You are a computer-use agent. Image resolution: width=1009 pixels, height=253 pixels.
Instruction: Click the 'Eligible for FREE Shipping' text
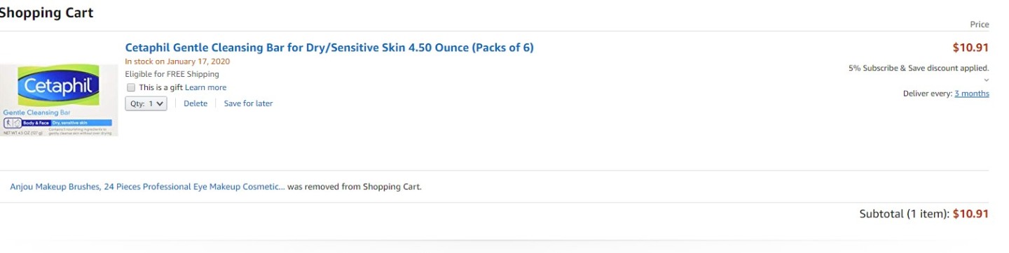coord(172,74)
